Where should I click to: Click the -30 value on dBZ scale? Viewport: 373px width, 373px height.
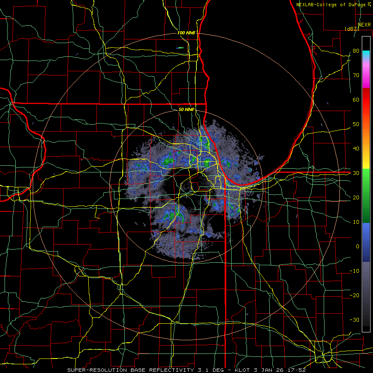(354, 320)
